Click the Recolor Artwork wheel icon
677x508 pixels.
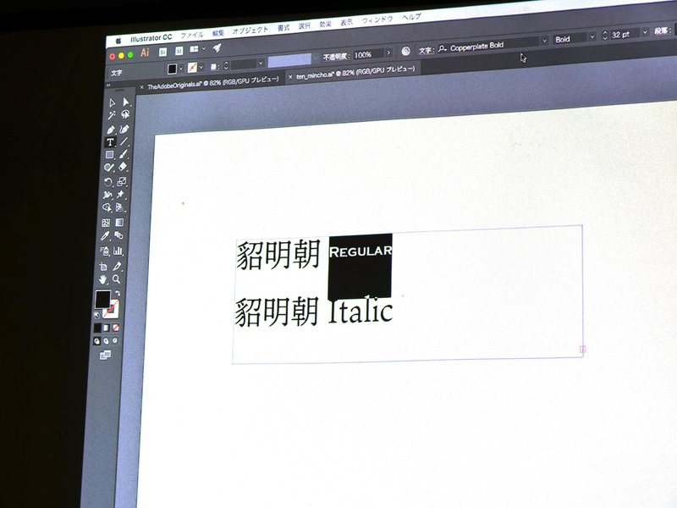[405, 51]
